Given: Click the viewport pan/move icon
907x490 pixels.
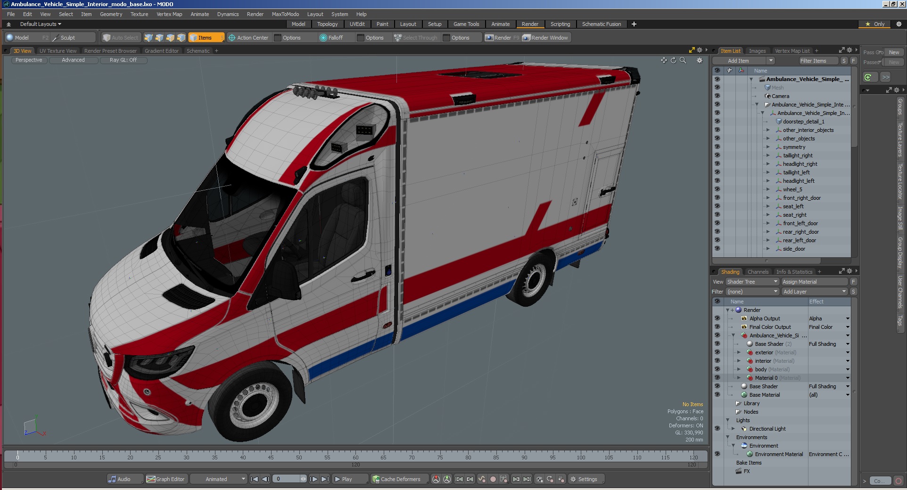Looking at the screenshot, I should tap(664, 60).
